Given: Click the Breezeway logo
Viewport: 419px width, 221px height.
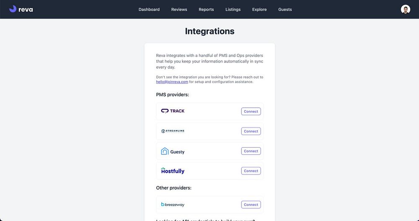Looking at the screenshot, I should coord(173,205).
